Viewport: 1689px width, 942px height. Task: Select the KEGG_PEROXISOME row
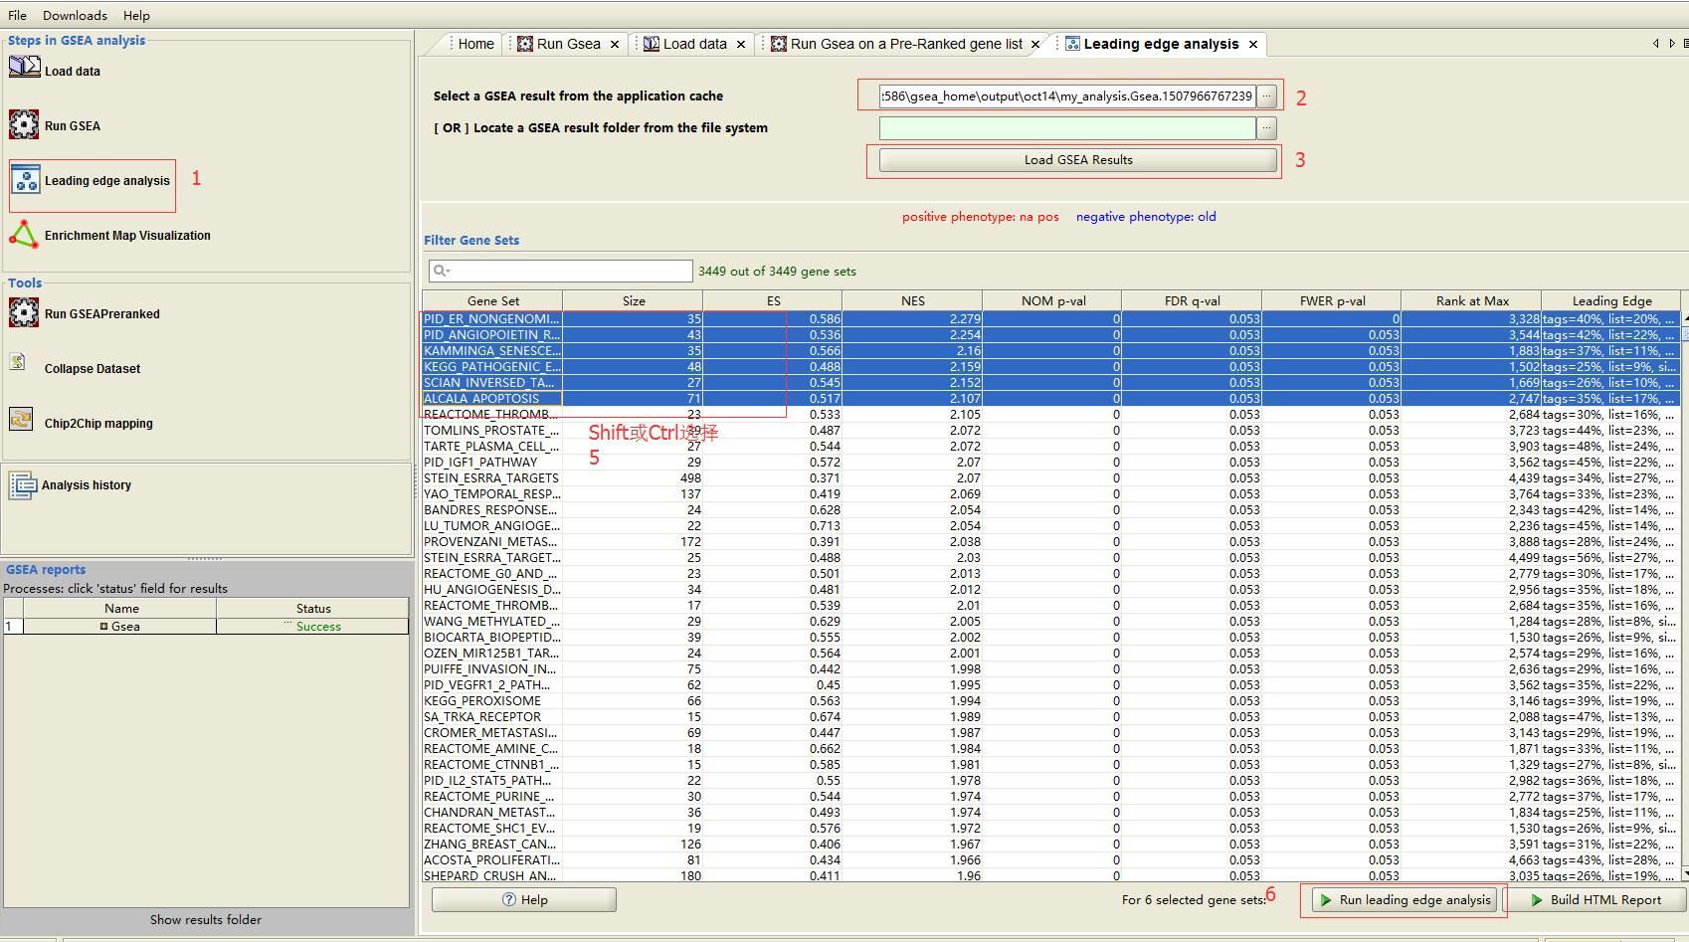click(1051, 700)
